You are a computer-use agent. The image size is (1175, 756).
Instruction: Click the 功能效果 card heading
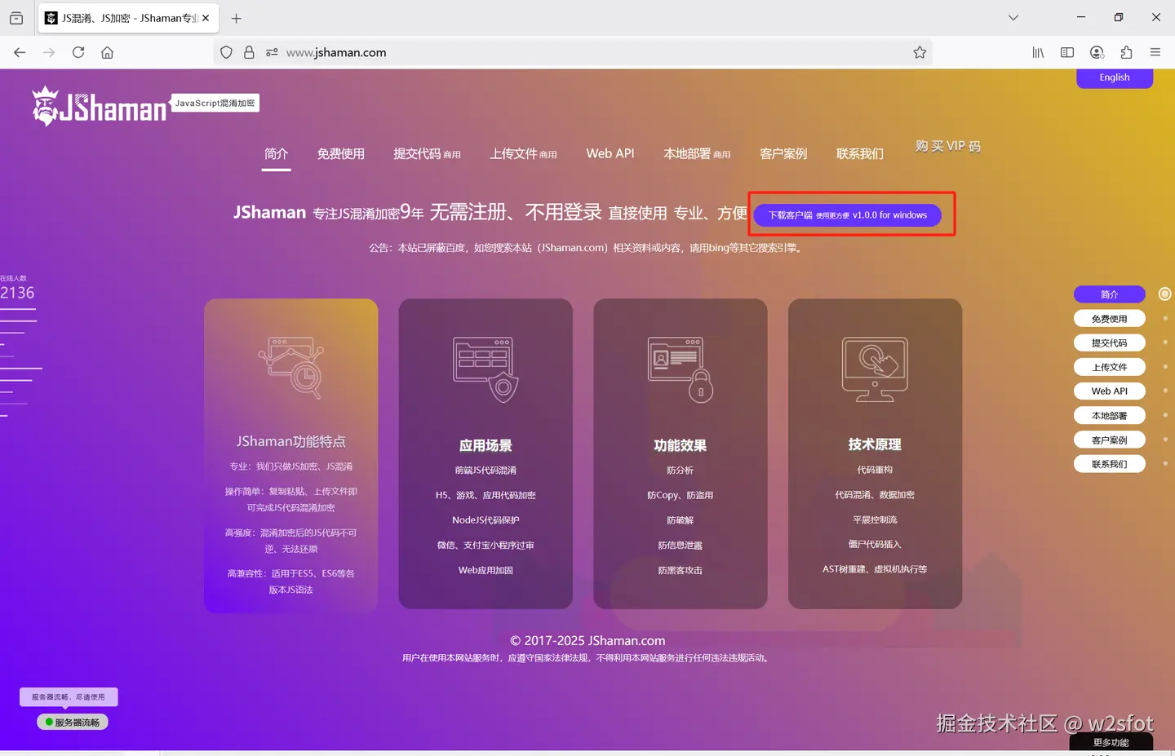680,445
